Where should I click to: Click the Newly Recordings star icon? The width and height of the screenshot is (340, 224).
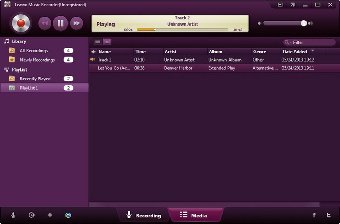click(x=12, y=60)
